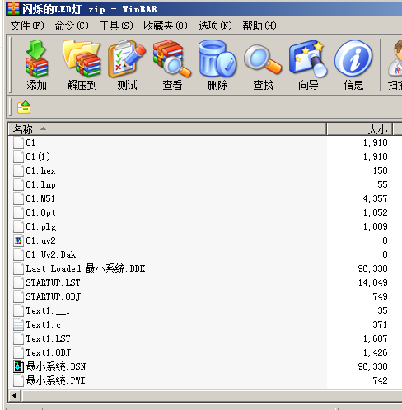Click the size value 55

click(382, 184)
